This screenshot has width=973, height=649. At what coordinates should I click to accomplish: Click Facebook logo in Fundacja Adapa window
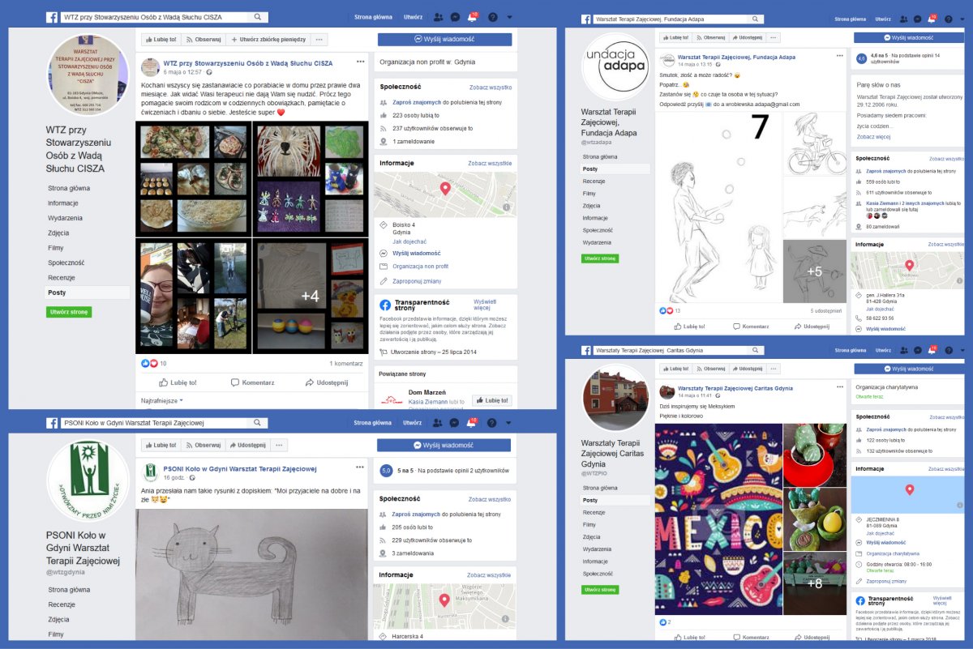point(585,18)
